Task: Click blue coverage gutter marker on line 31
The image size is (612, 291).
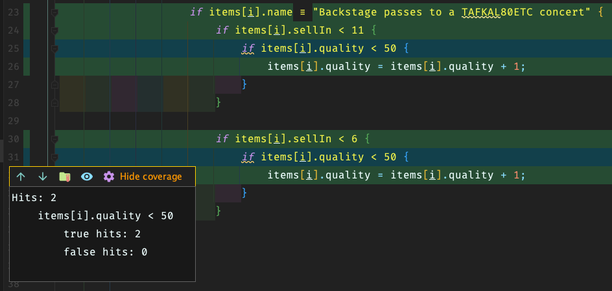Action: pos(27,156)
